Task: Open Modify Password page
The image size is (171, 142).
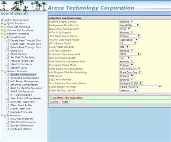Action: pos(20,109)
